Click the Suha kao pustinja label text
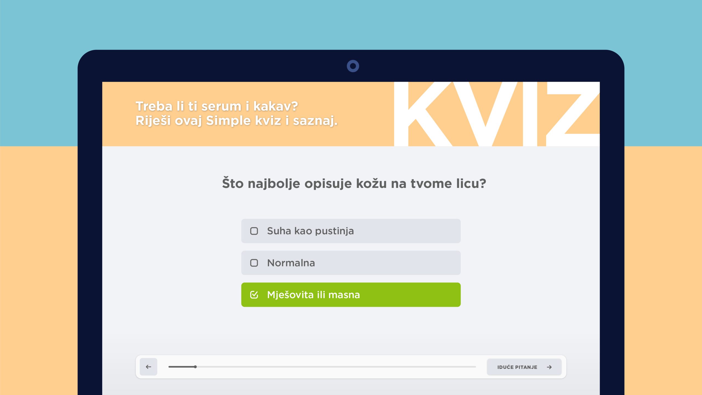The height and width of the screenshot is (395, 702). (x=310, y=231)
